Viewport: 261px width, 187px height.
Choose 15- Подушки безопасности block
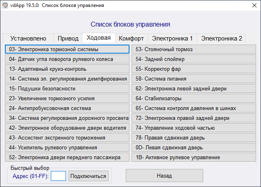click(67, 88)
